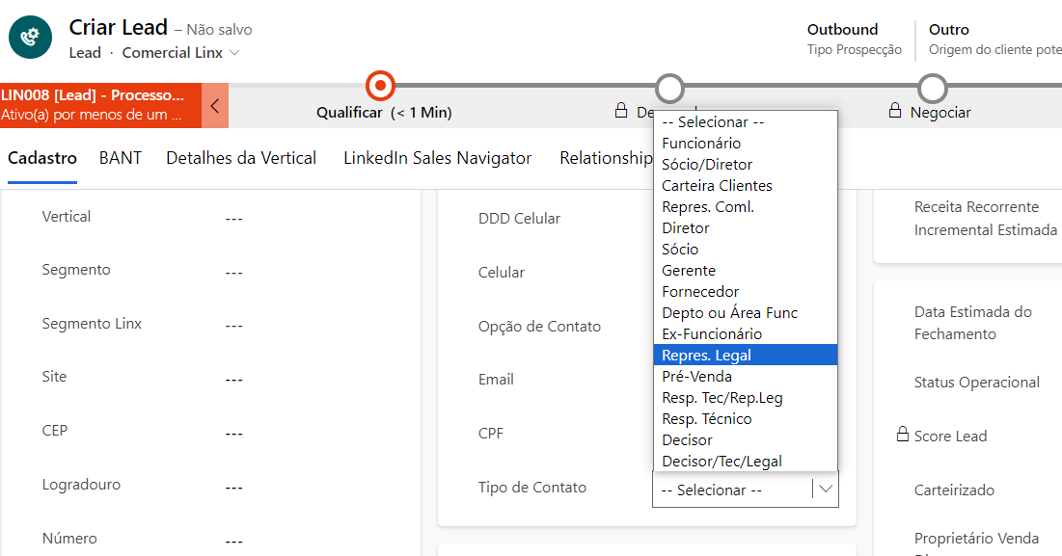Click the LIN008 Lead process name

(93, 95)
